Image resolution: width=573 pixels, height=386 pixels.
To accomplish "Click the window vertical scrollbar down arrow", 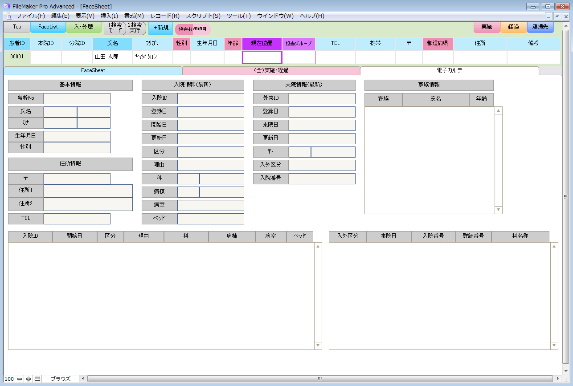I will [566, 371].
